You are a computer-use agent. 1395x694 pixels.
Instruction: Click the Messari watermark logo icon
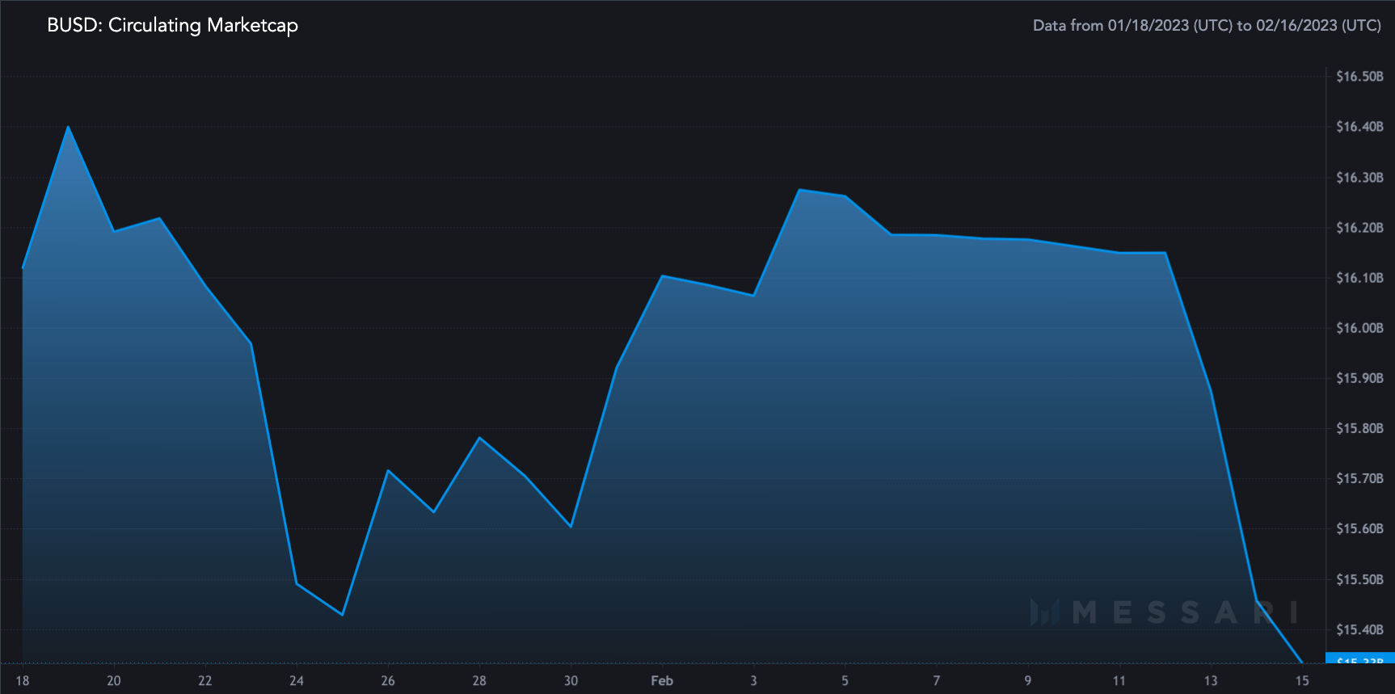[x=1045, y=612]
